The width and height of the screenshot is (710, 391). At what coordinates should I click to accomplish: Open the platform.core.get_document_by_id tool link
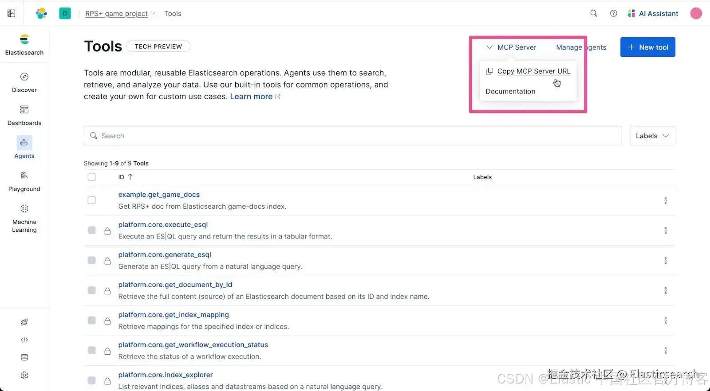(175, 285)
